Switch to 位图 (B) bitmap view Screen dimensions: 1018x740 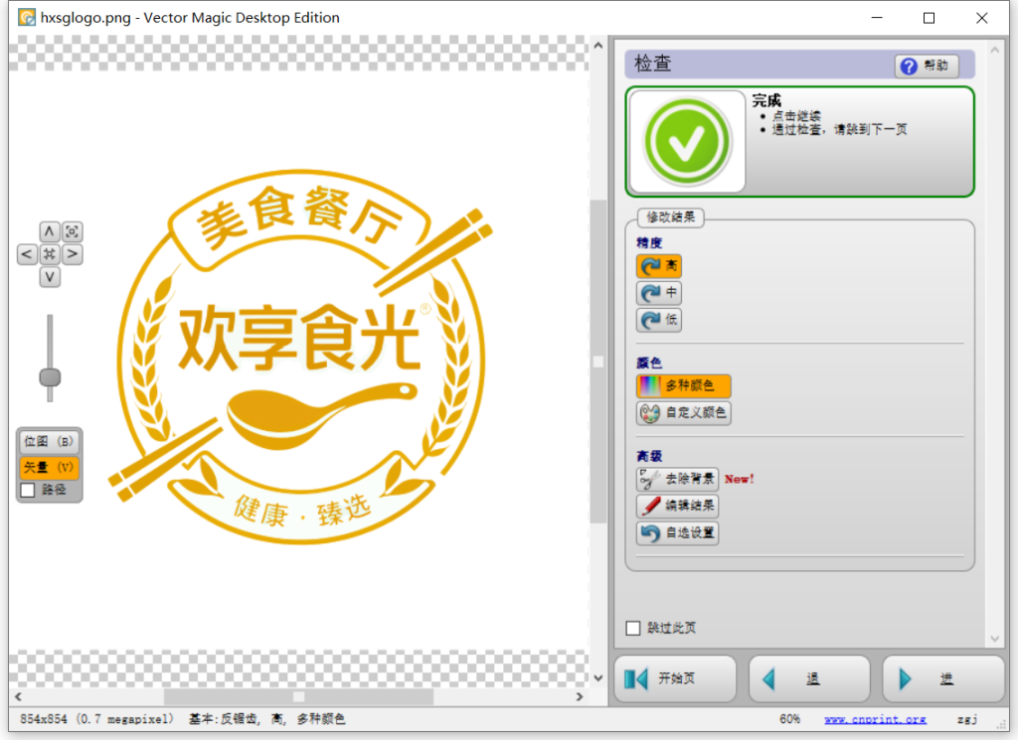coord(49,442)
